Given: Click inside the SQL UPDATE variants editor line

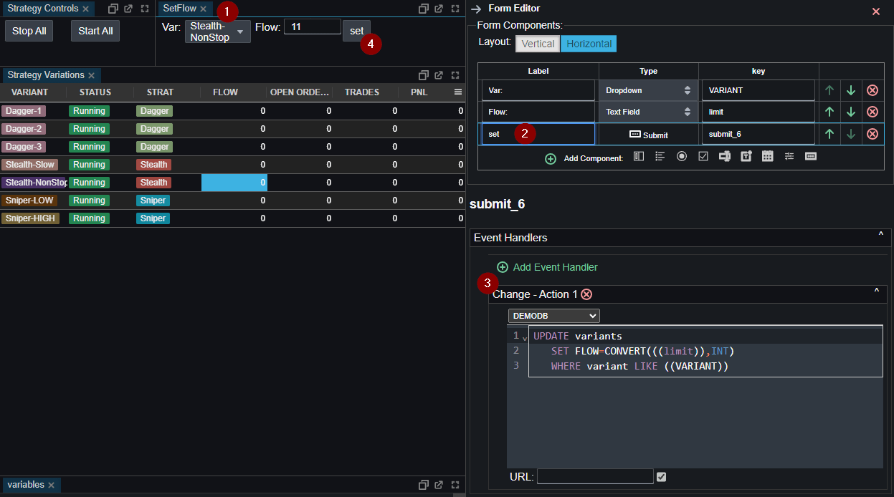Looking at the screenshot, I should (705, 336).
